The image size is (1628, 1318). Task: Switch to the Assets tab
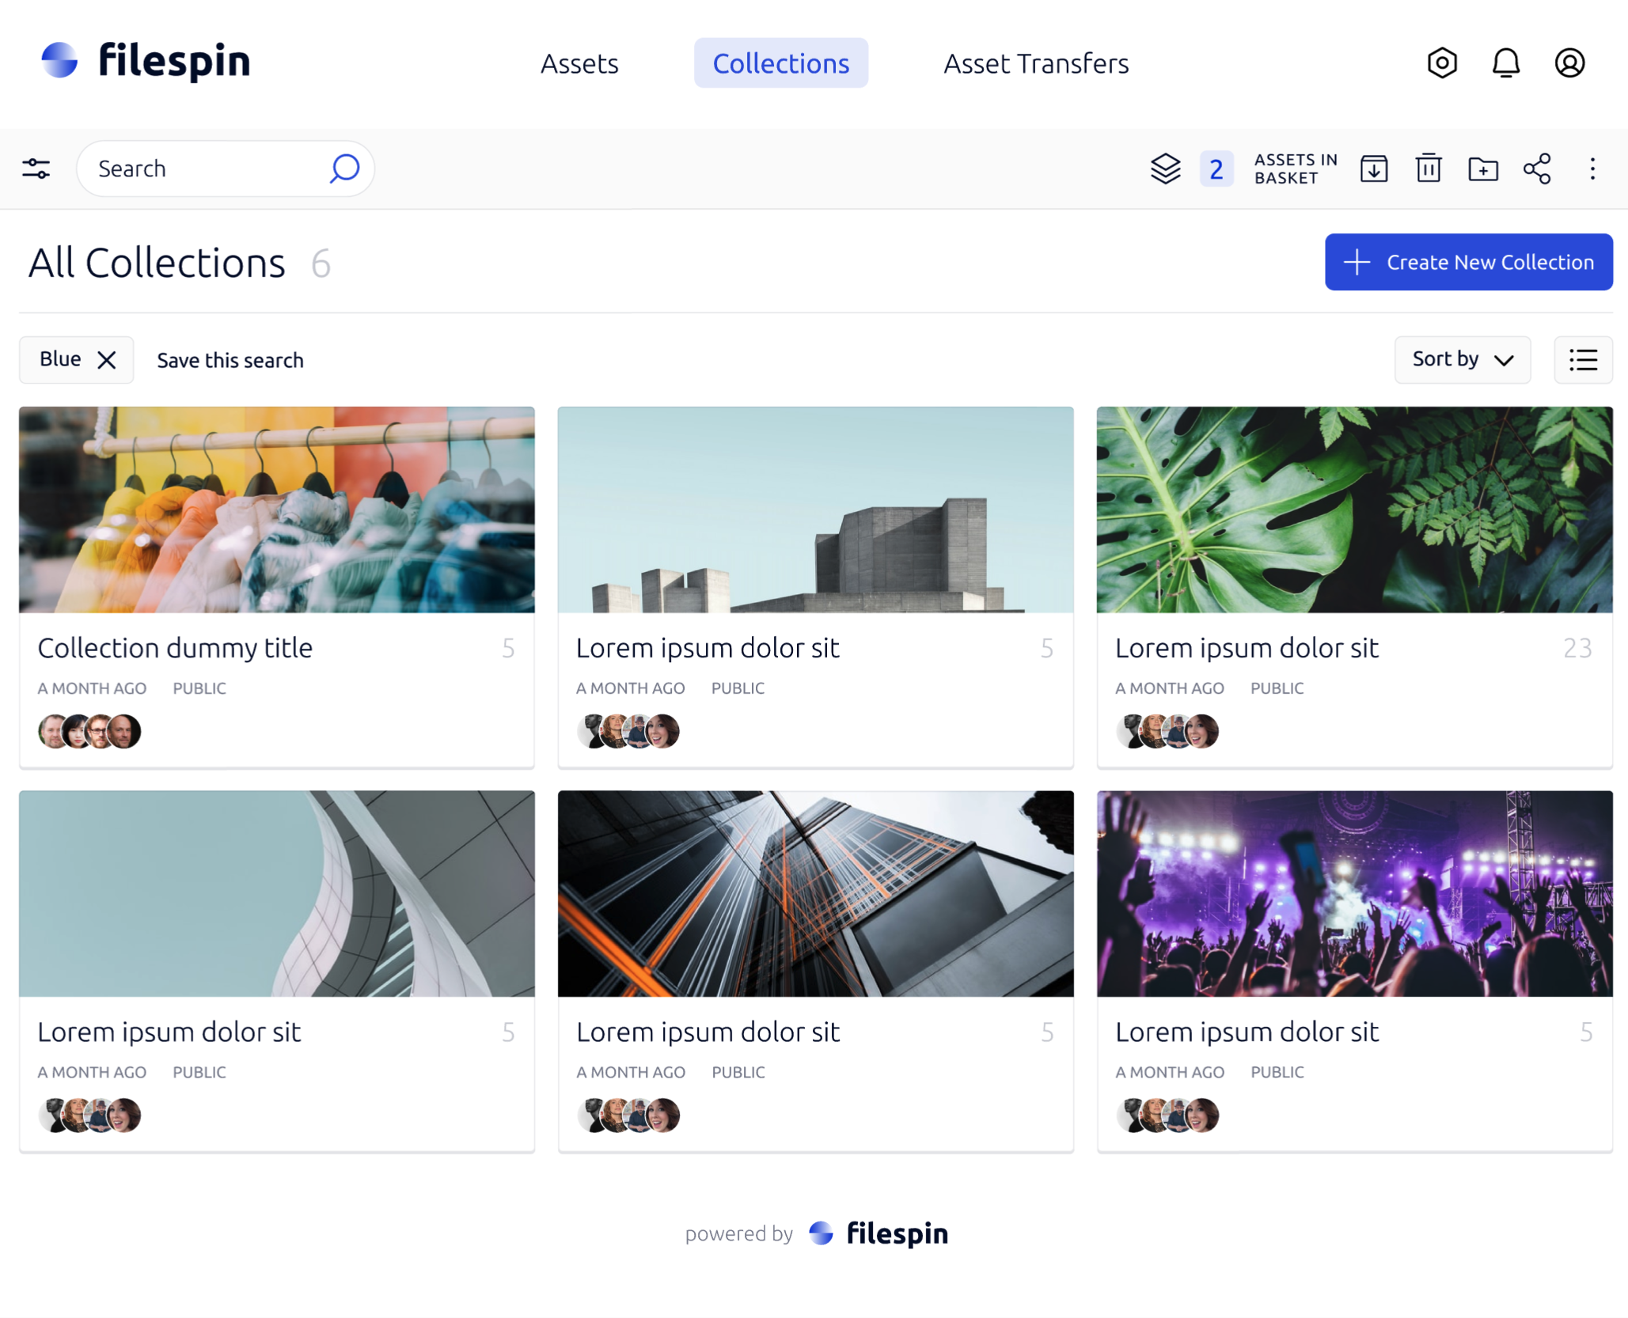coord(579,63)
